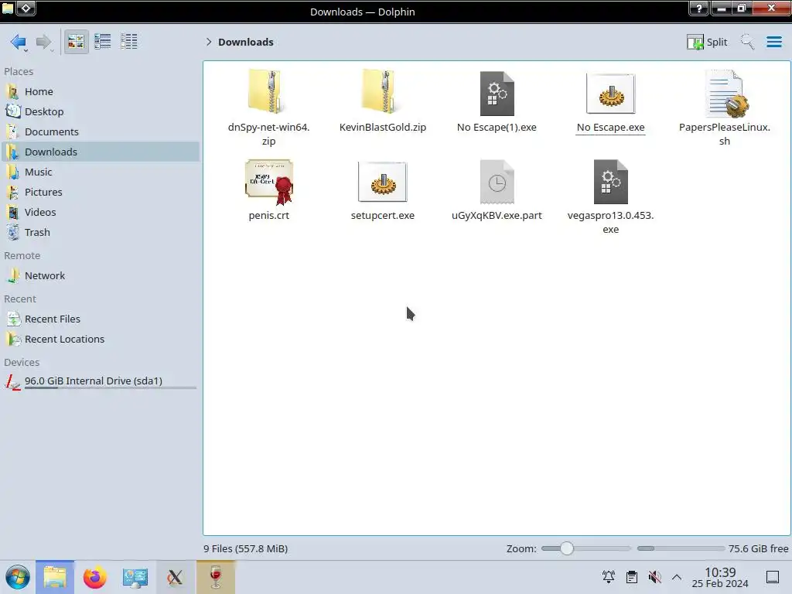Open Network under Remote

point(100,276)
